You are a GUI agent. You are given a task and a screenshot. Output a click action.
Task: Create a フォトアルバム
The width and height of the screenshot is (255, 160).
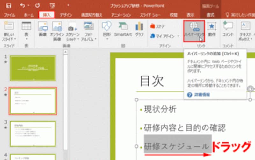point(89,31)
